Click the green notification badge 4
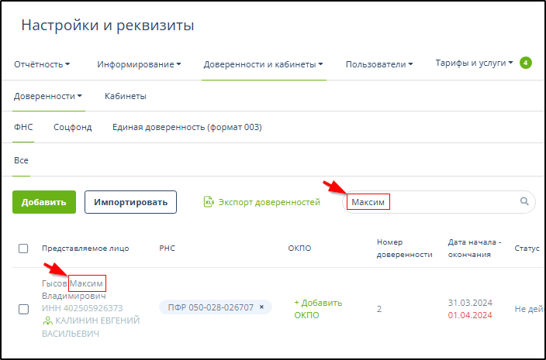The image size is (546, 360). click(x=526, y=63)
